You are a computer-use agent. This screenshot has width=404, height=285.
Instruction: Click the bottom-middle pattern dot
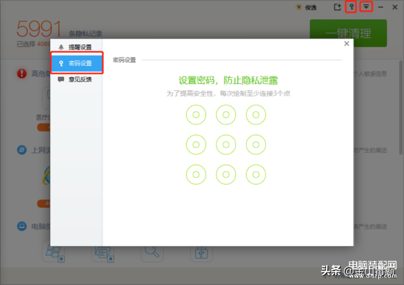(226, 174)
